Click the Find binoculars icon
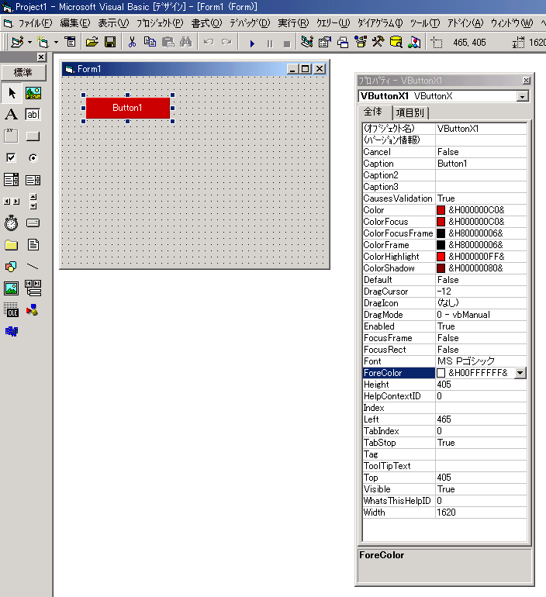 [x=186, y=42]
